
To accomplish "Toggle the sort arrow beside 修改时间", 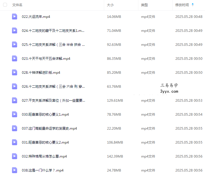I will pyautogui.click(x=193, y=5).
